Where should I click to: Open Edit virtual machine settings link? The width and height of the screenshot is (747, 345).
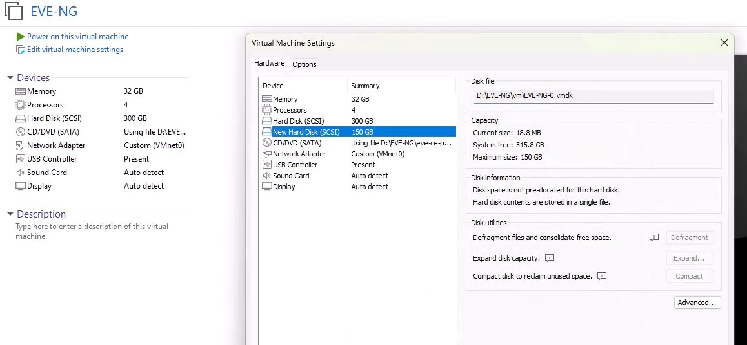[x=75, y=50]
